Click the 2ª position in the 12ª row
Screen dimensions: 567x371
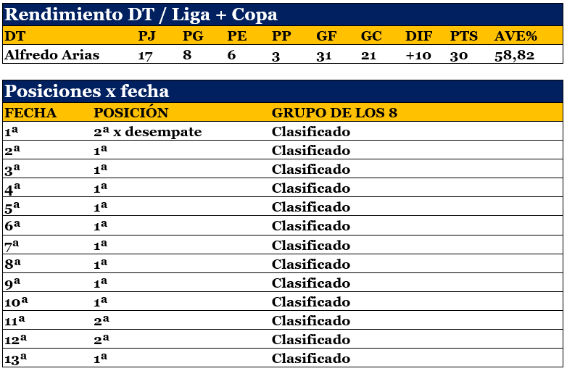click(x=102, y=340)
